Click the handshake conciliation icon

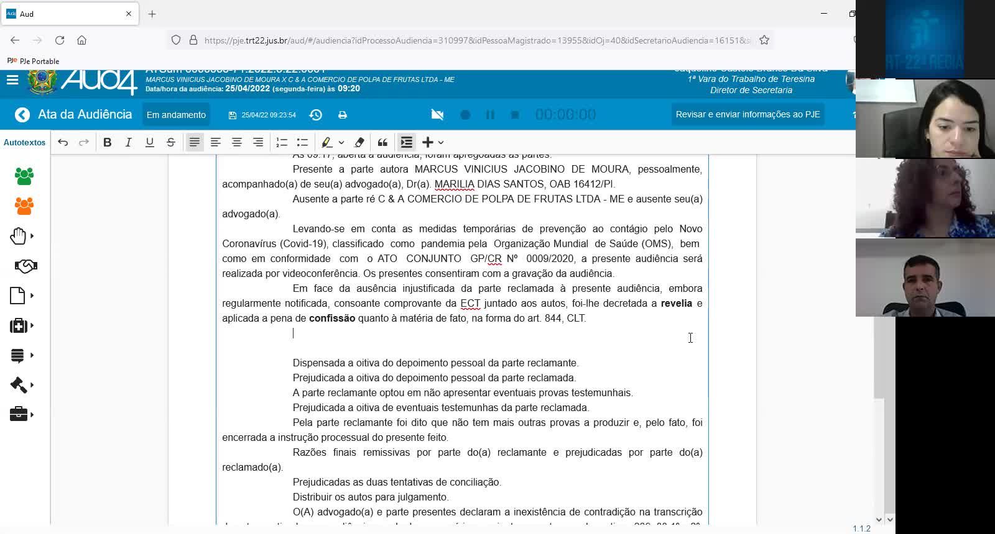tap(25, 266)
